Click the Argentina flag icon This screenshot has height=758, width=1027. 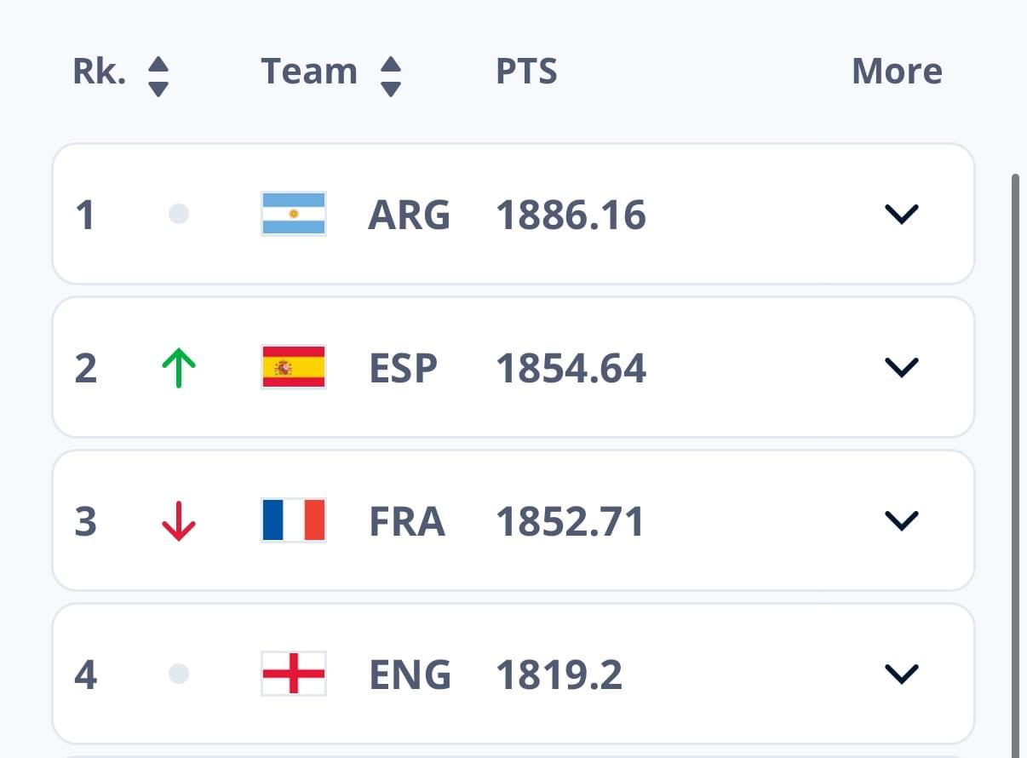point(294,214)
